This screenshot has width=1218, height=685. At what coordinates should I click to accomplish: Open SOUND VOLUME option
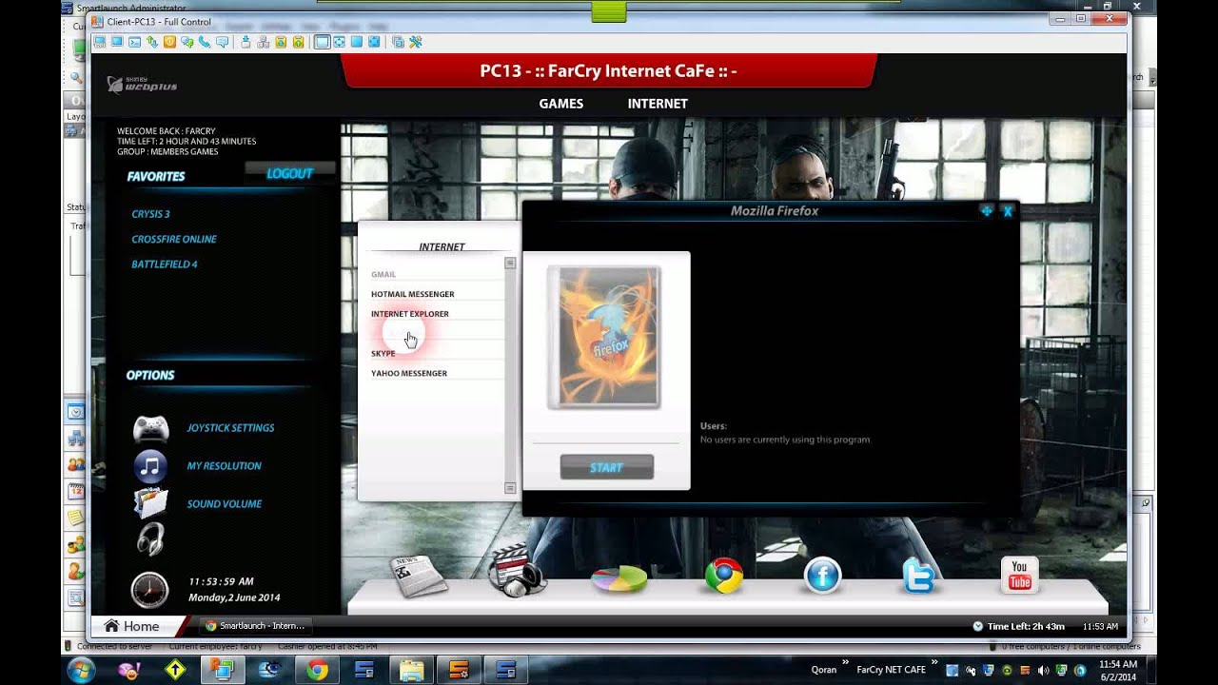pyautogui.click(x=225, y=504)
